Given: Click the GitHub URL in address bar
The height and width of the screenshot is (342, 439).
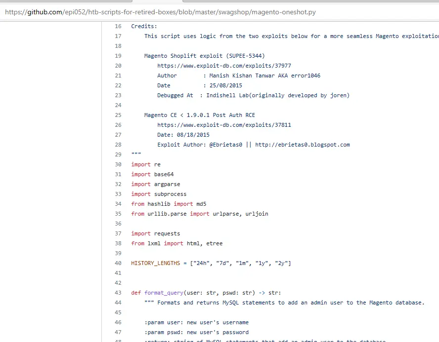Looking at the screenshot, I should tap(160, 12).
